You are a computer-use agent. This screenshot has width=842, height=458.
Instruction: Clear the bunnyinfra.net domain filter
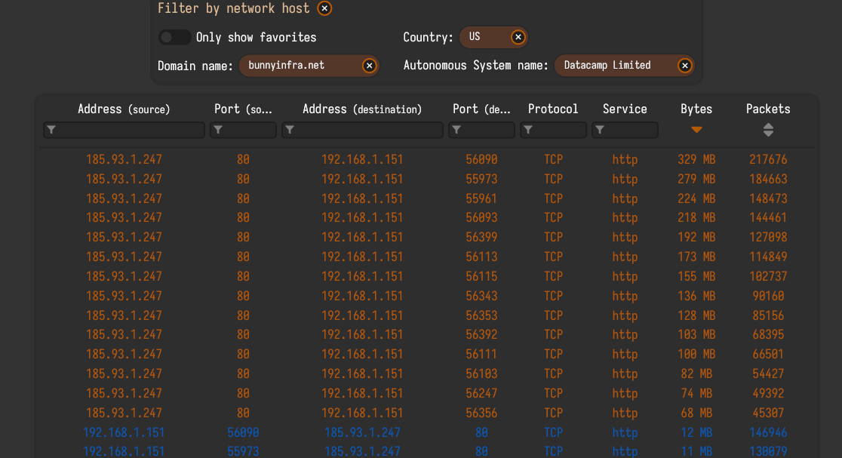369,66
